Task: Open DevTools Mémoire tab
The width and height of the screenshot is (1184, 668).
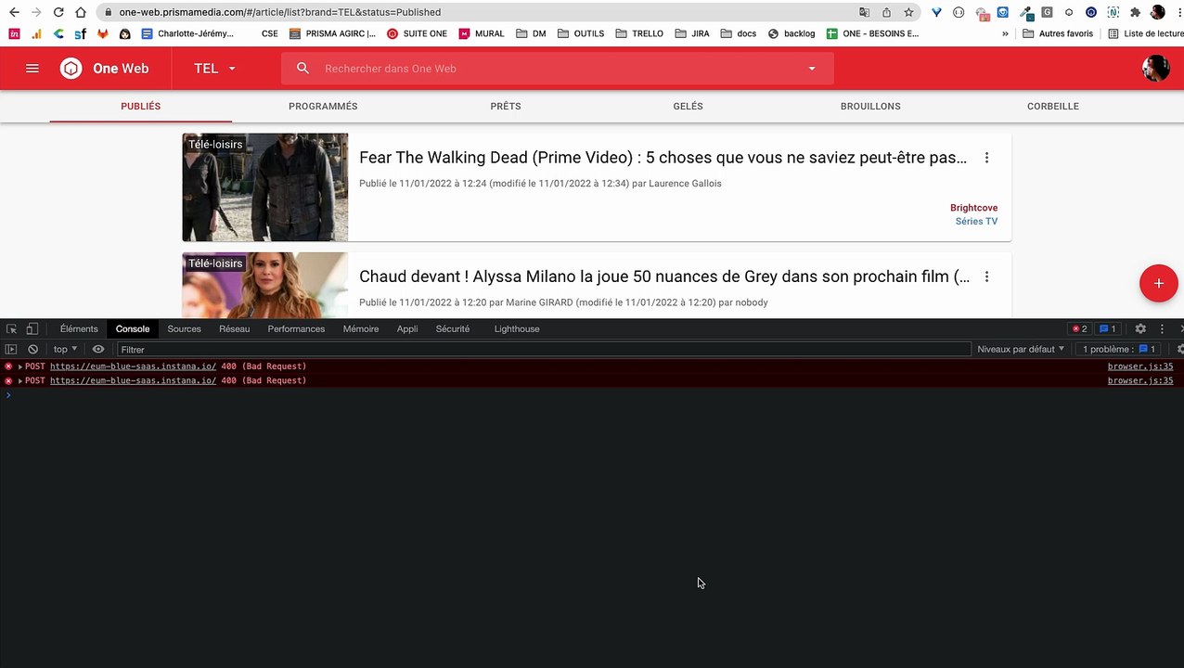Action: 361,329
